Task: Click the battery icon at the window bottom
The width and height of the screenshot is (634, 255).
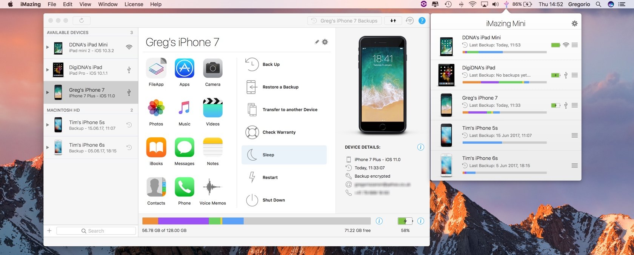Action: [405, 221]
